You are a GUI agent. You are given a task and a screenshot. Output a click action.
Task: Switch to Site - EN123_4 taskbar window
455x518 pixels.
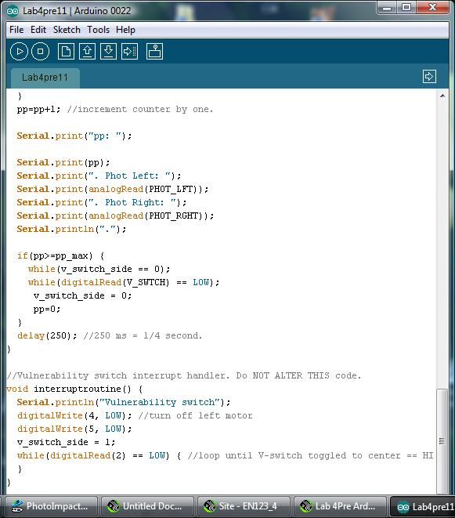click(244, 506)
